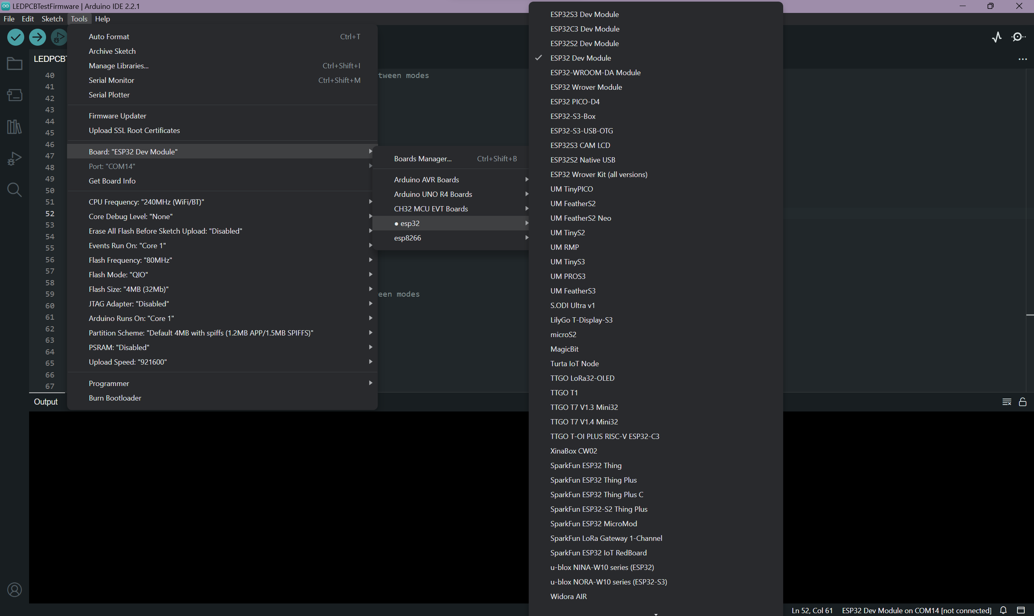Expand Arduino AVR Boards submenu
This screenshot has width=1034, height=616.
click(451, 180)
